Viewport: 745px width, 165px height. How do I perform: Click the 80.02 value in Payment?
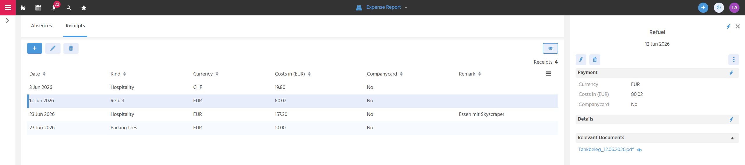click(x=637, y=94)
